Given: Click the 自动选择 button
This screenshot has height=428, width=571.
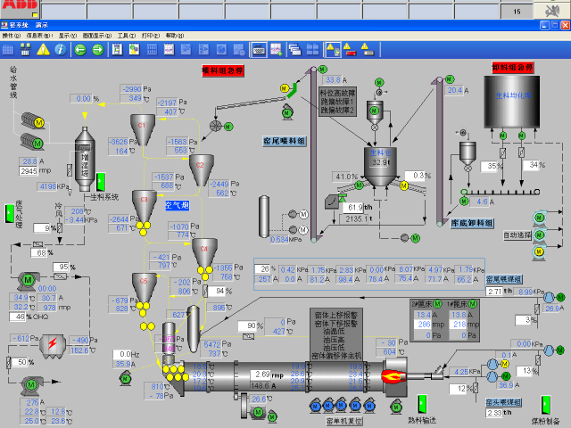Looking at the screenshot, I should point(517,235).
